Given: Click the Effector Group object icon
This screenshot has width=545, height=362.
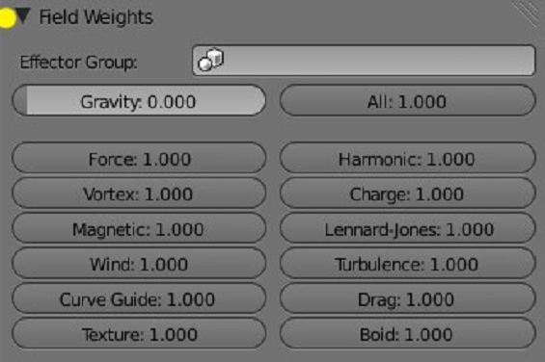Looking at the screenshot, I should pyautogui.click(x=210, y=60).
